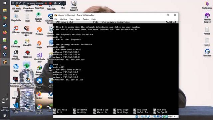Open VirtualBox Manager cube icon on taskbar
Viewport: 213px width, 120px height.
tap(5, 54)
